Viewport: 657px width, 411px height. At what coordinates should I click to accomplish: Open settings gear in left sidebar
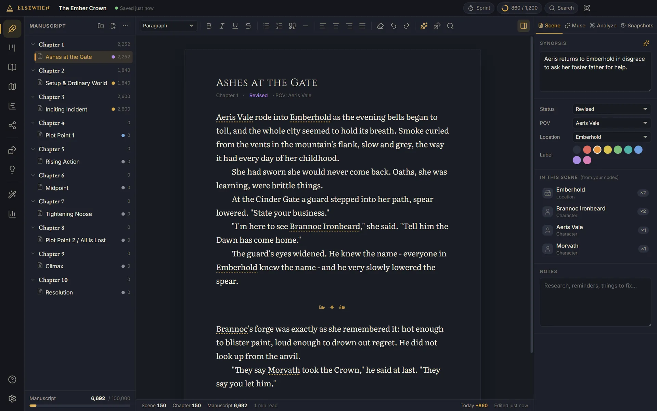coord(12,399)
